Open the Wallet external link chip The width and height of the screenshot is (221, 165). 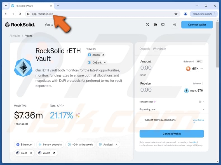[x=47, y=153]
